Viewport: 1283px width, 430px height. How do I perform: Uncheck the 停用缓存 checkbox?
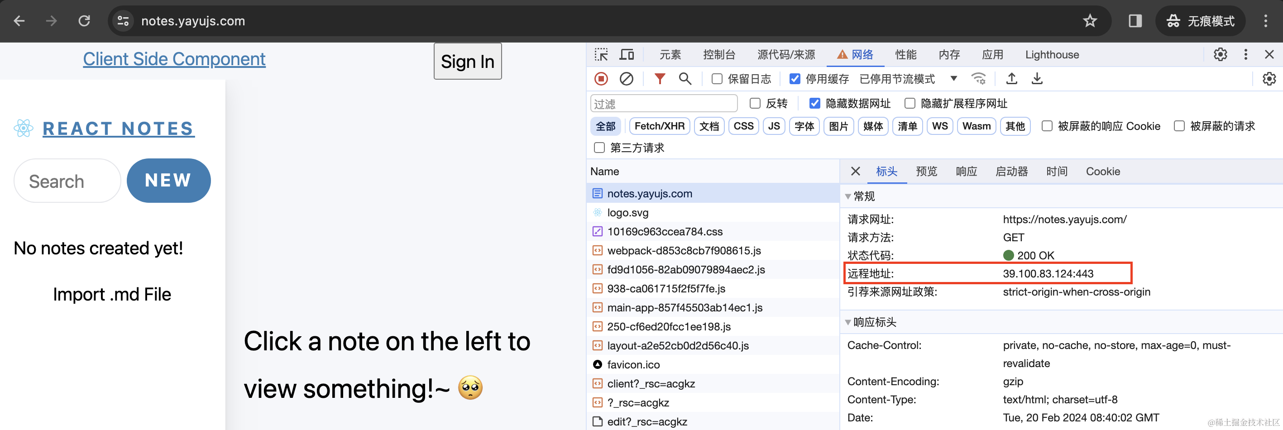[x=795, y=79]
